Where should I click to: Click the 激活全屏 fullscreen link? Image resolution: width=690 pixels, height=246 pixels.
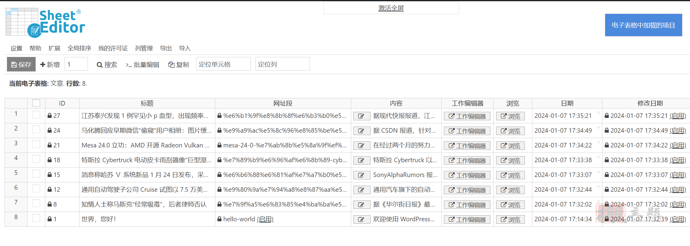[x=391, y=8]
